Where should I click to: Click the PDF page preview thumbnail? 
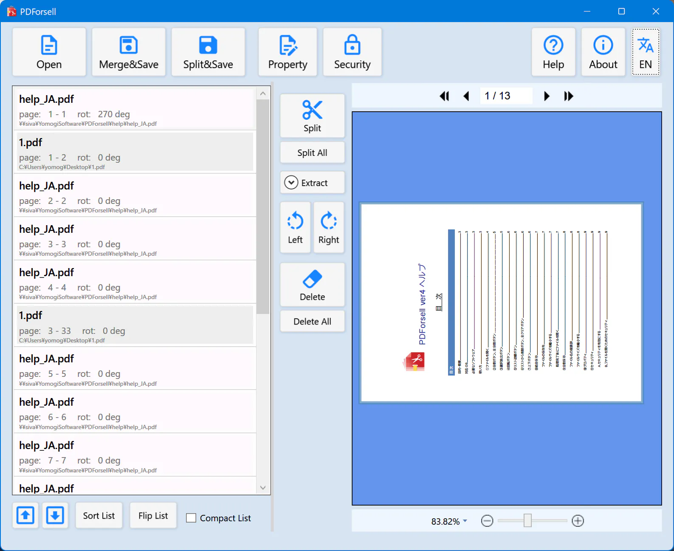click(501, 303)
